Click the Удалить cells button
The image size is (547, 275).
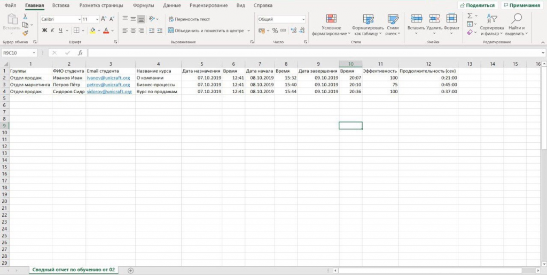(x=434, y=24)
